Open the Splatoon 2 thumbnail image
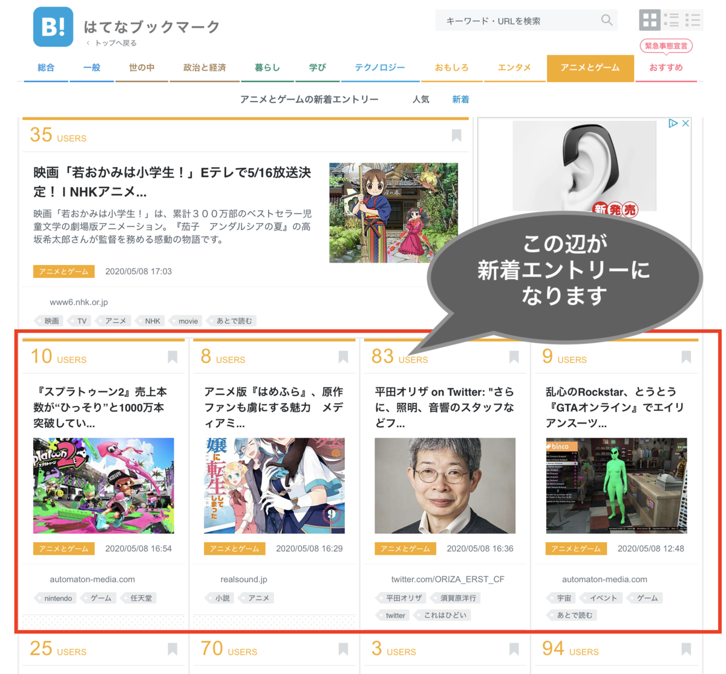The height and width of the screenshot is (674, 726). 103,486
